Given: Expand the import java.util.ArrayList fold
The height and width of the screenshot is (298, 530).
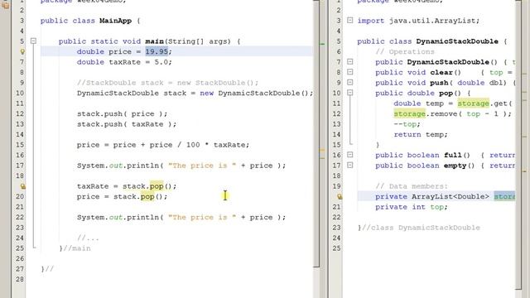Looking at the screenshot, I should click(x=349, y=21).
